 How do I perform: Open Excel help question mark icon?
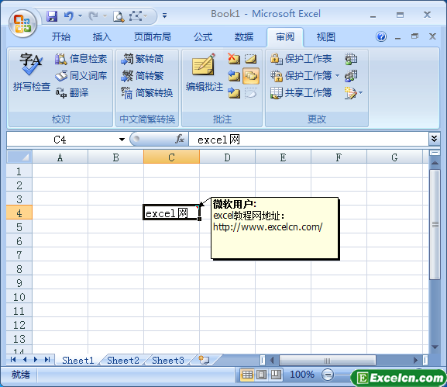381,36
